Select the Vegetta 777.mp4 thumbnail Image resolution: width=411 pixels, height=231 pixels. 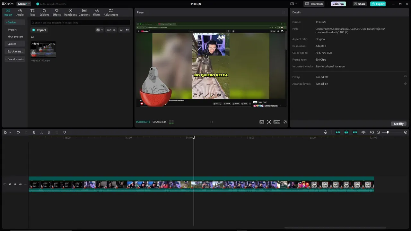pyautogui.click(x=43, y=49)
